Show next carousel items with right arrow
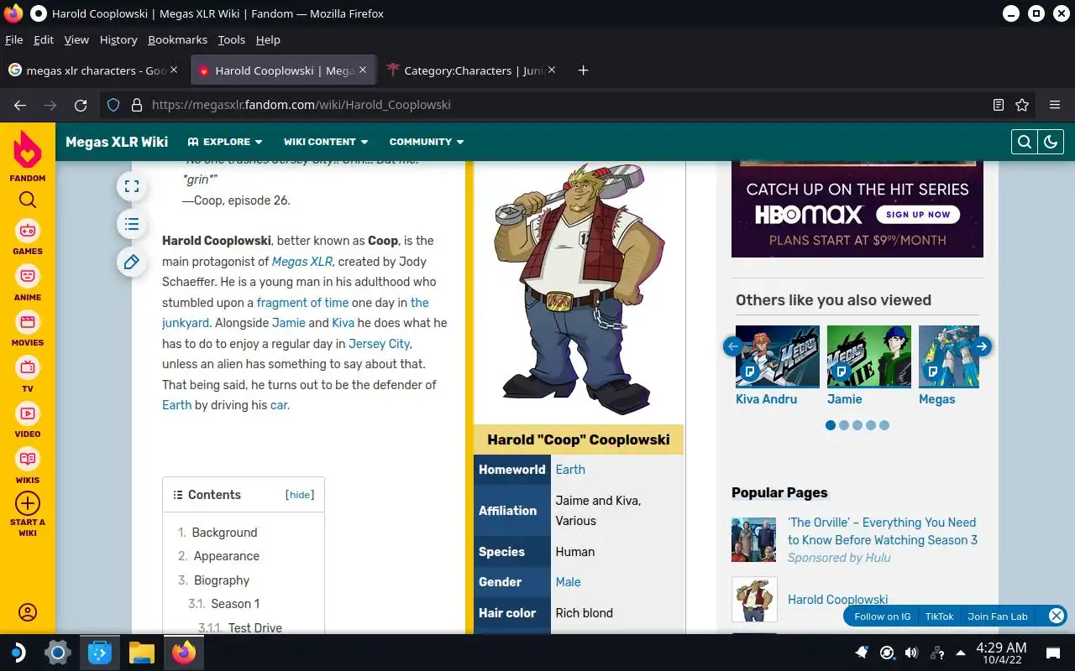The width and height of the screenshot is (1075, 671). pyautogui.click(x=982, y=346)
